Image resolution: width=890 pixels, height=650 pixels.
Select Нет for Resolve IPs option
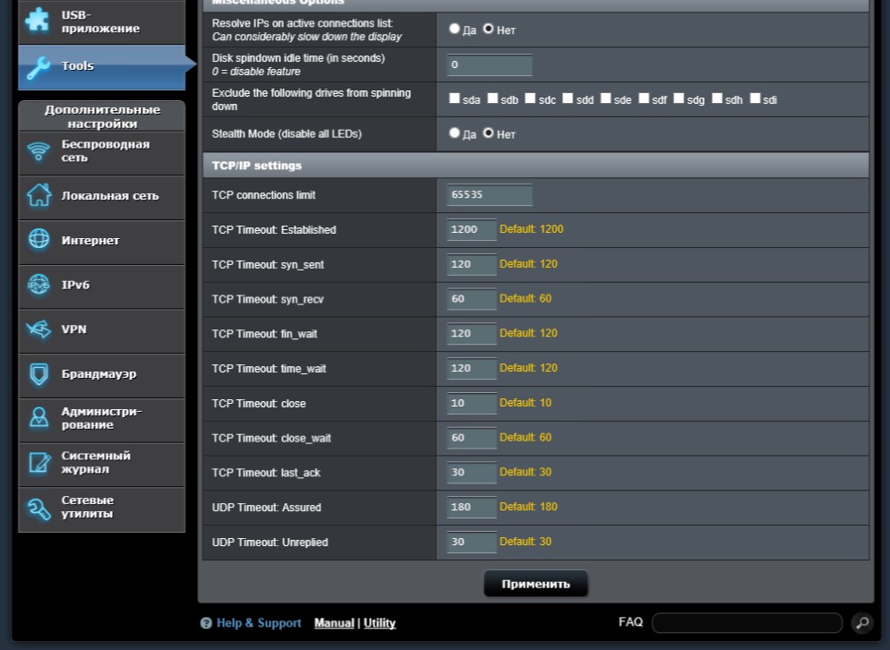click(489, 29)
